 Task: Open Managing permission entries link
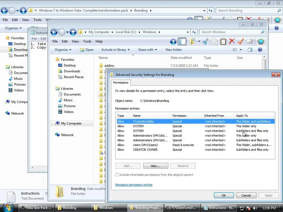click(133, 185)
